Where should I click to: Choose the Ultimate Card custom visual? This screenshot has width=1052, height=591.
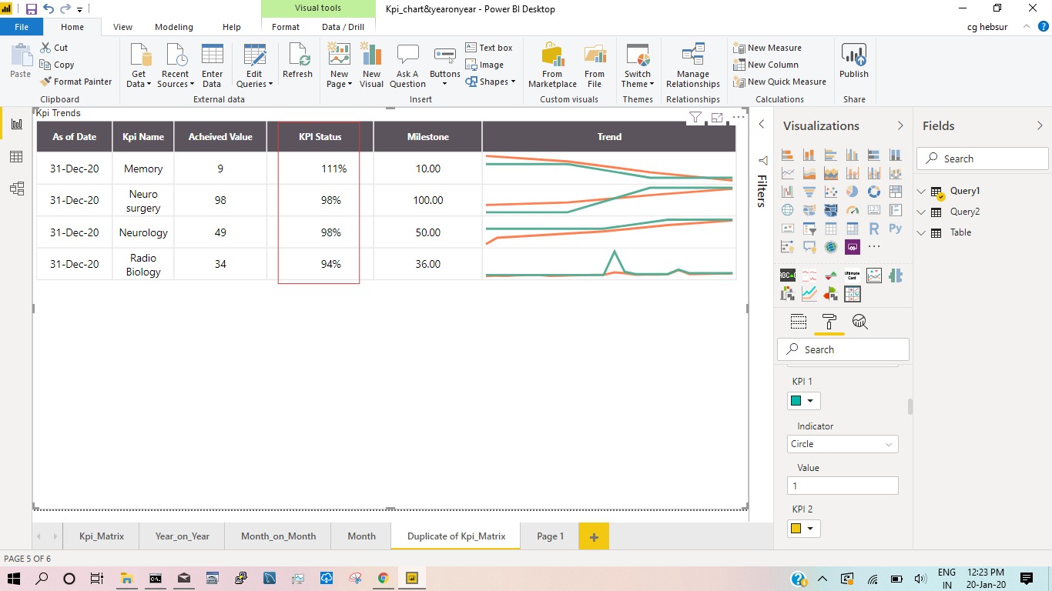click(853, 275)
